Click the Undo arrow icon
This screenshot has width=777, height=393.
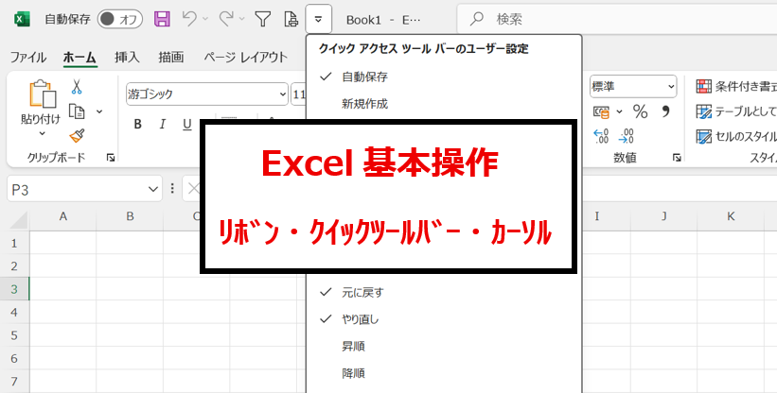click(188, 19)
